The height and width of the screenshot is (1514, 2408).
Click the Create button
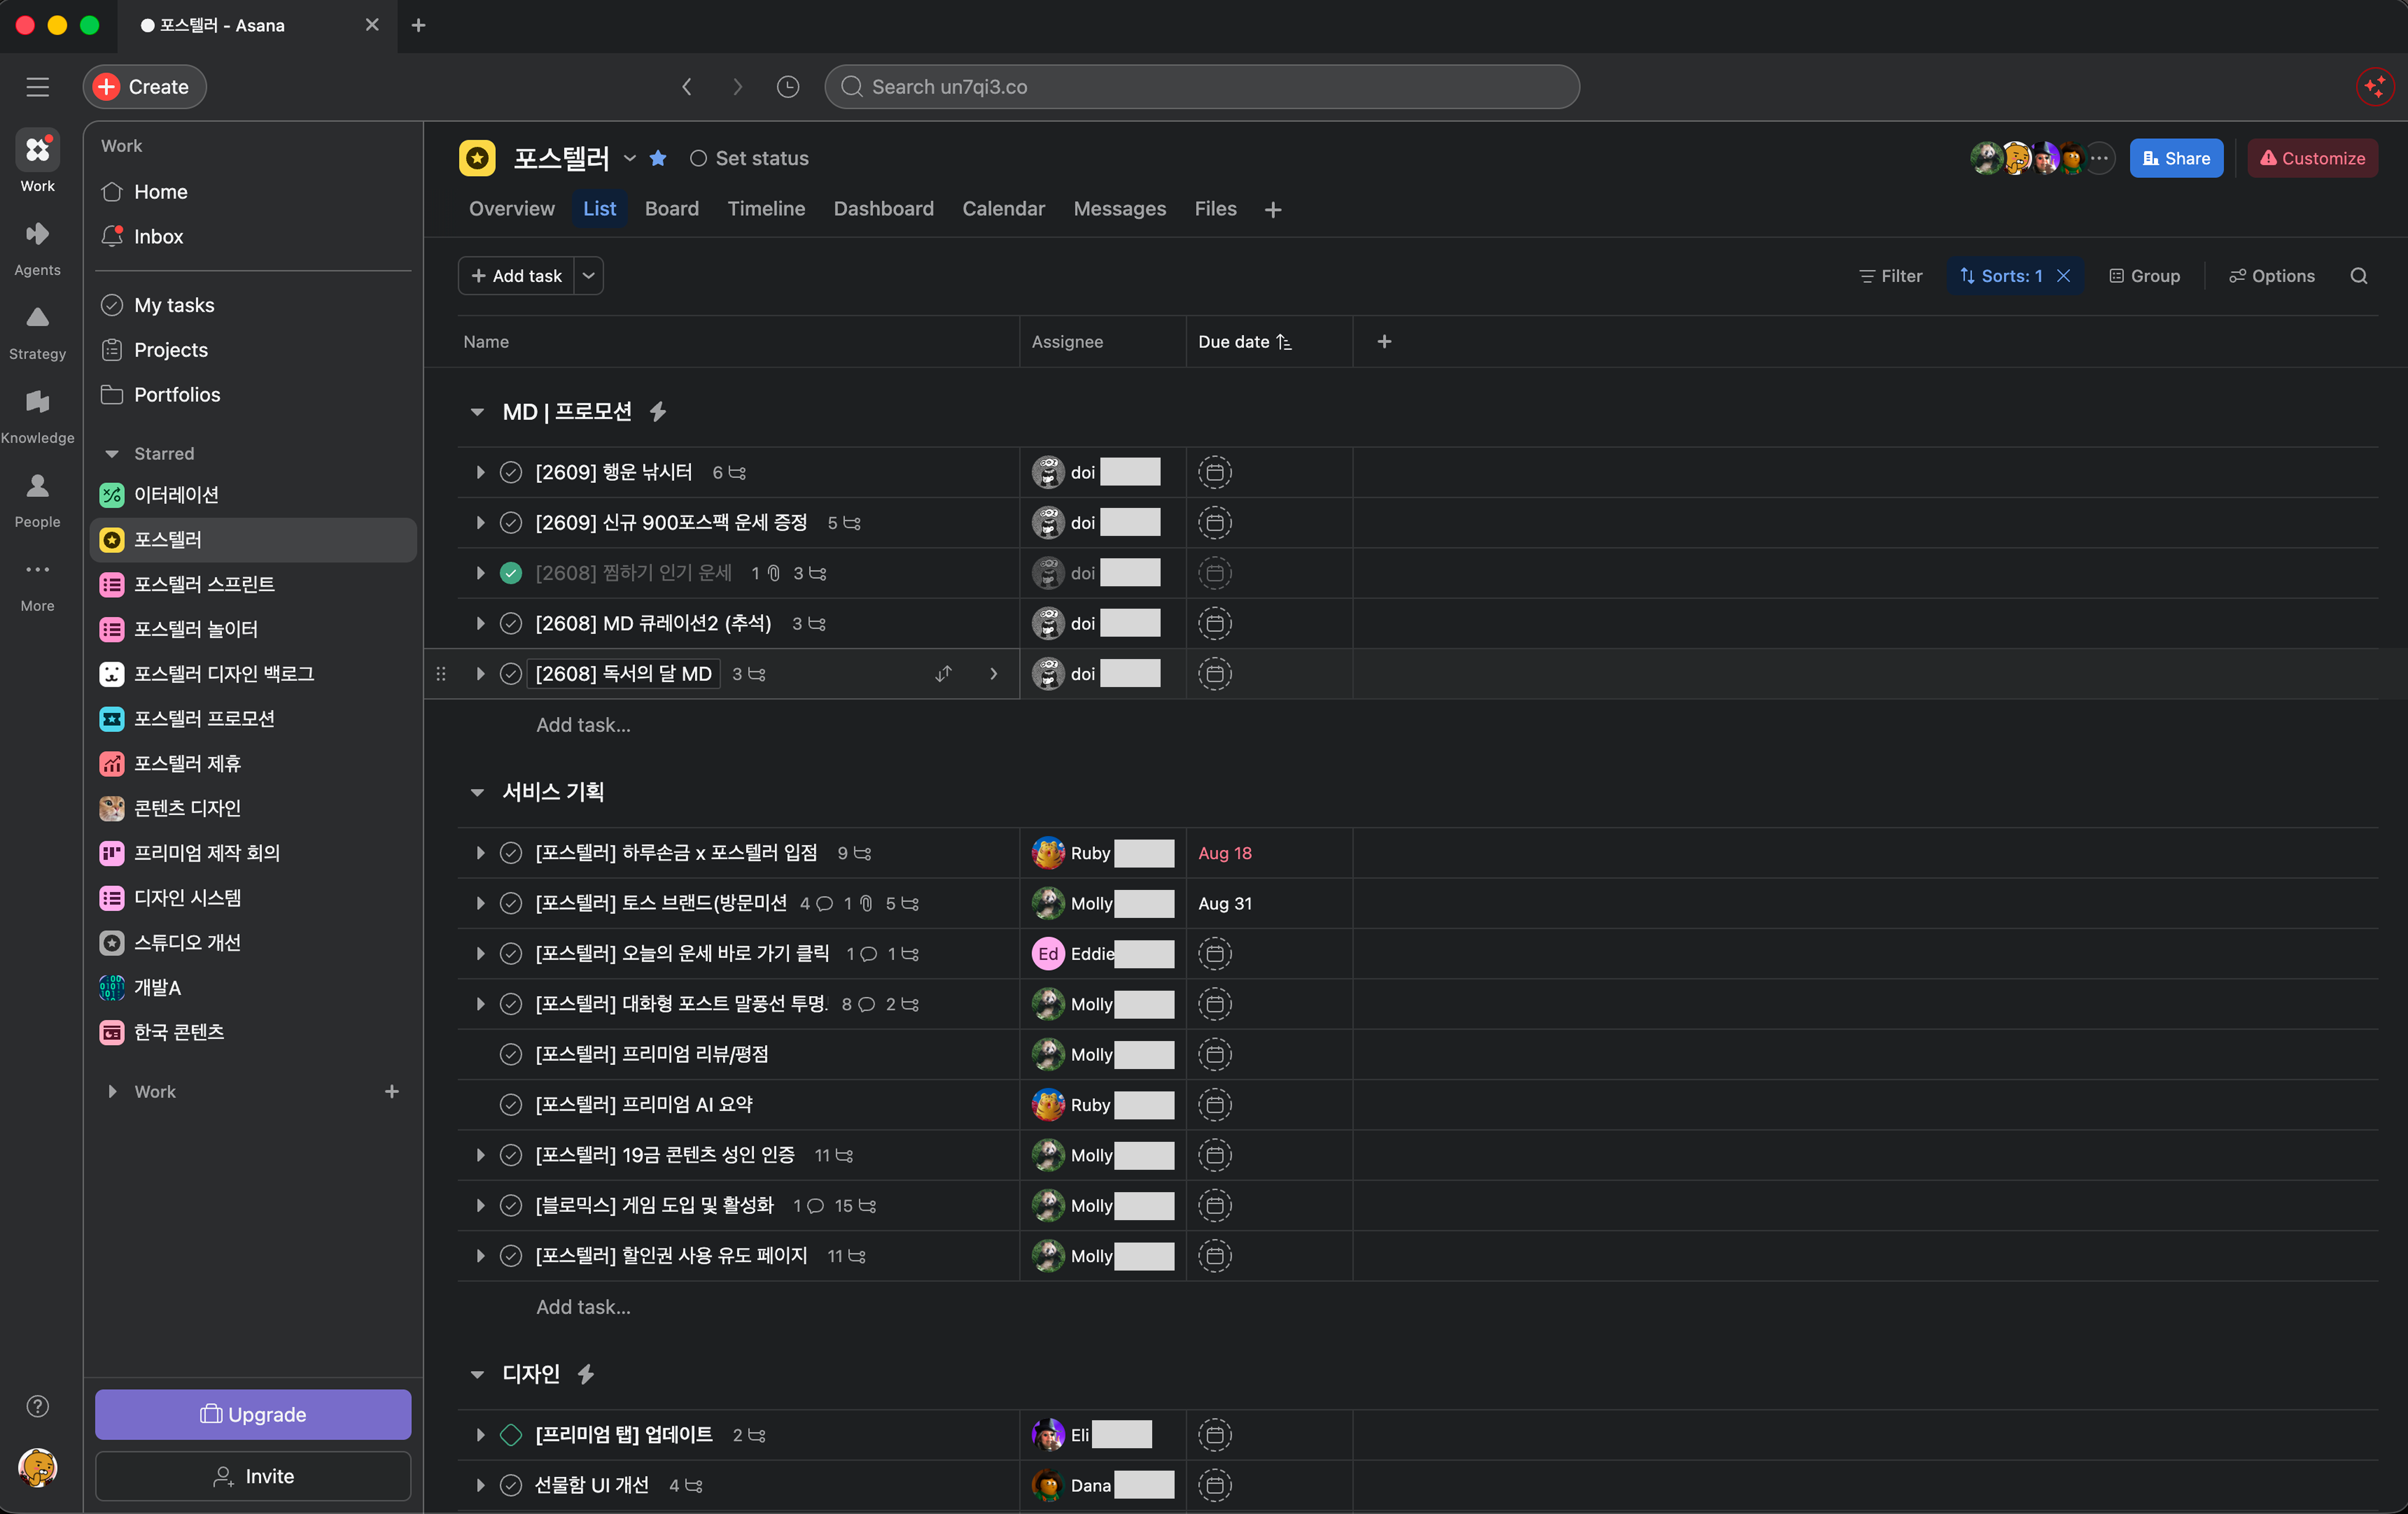coord(144,87)
